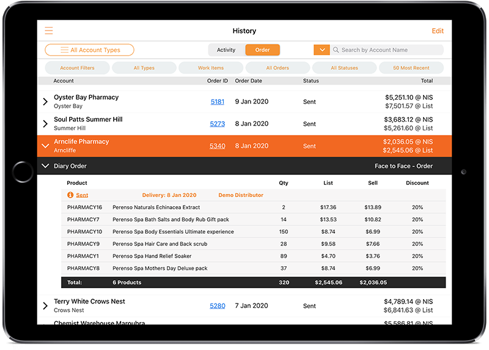Select the All Statuses filter
Viewport: 489px width, 350px height.
pyautogui.click(x=344, y=68)
